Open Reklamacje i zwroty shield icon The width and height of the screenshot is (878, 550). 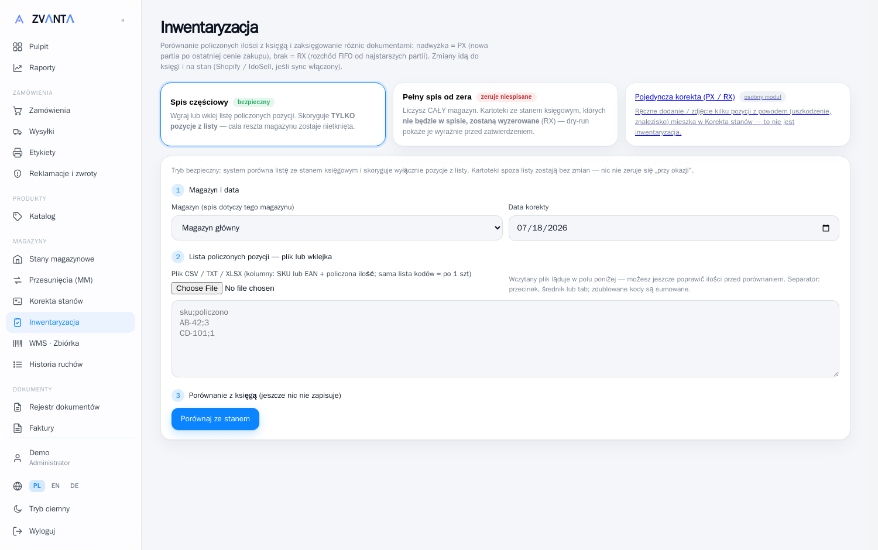[x=18, y=174]
